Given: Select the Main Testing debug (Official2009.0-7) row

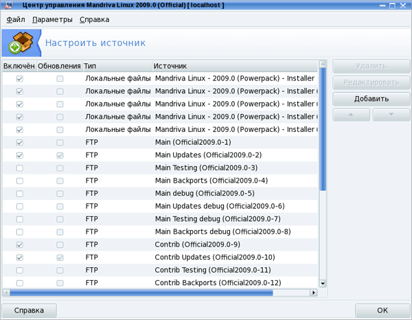Looking at the screenshot, I should coord(160,219).
